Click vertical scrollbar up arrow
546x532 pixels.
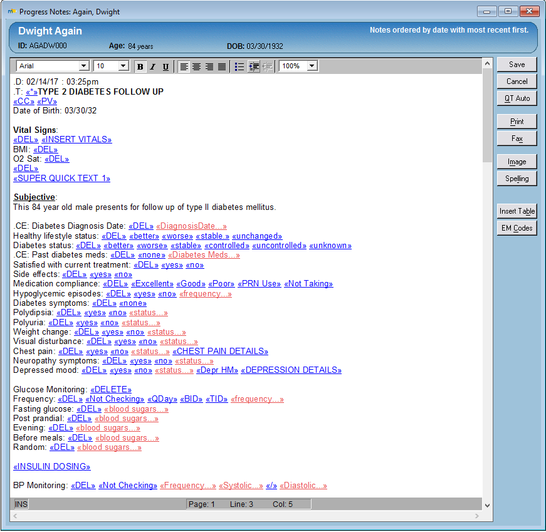[488, 63]
